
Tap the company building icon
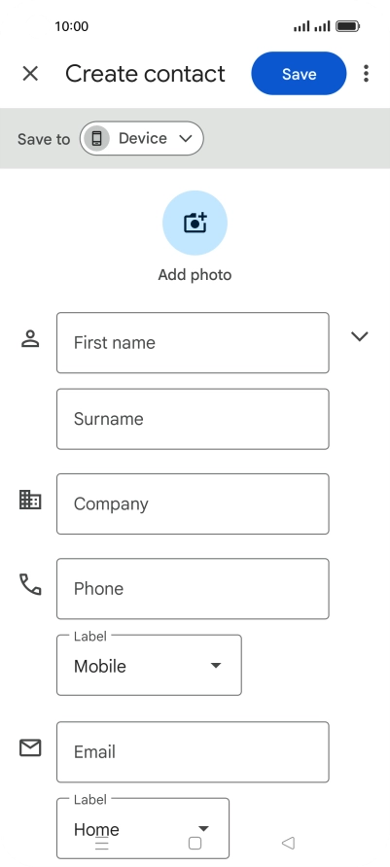30,500
